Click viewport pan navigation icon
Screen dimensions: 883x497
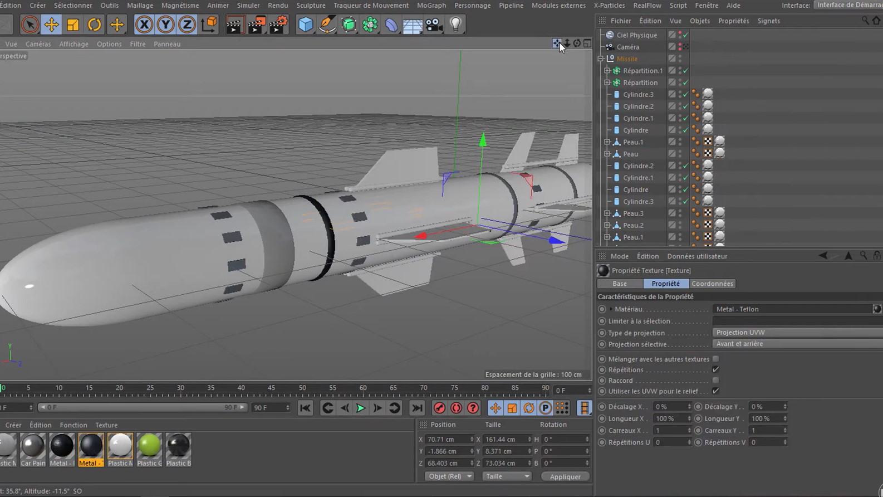coord(557,43)
